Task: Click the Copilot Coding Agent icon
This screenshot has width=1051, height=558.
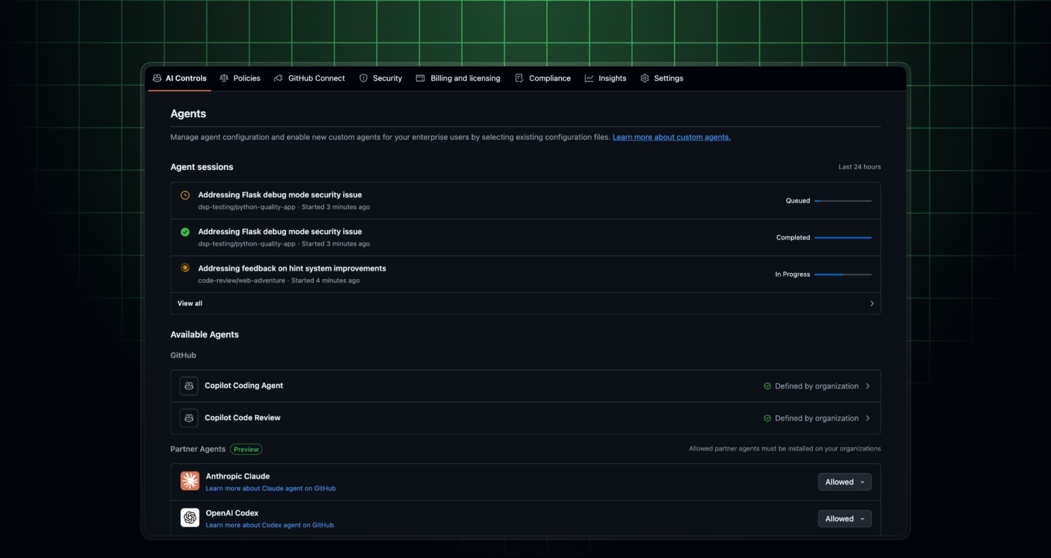Action: pos(189,386)
